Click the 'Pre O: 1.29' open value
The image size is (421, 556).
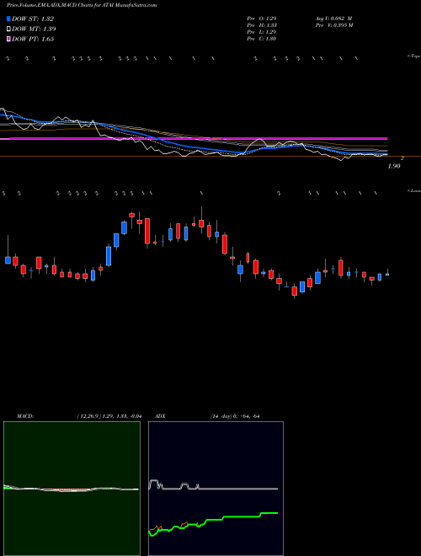point(262,19)
